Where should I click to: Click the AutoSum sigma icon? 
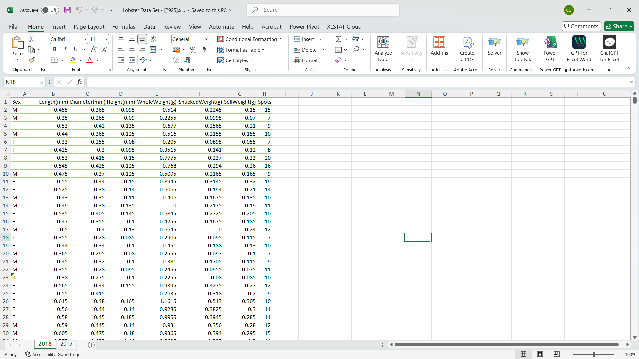338,39
